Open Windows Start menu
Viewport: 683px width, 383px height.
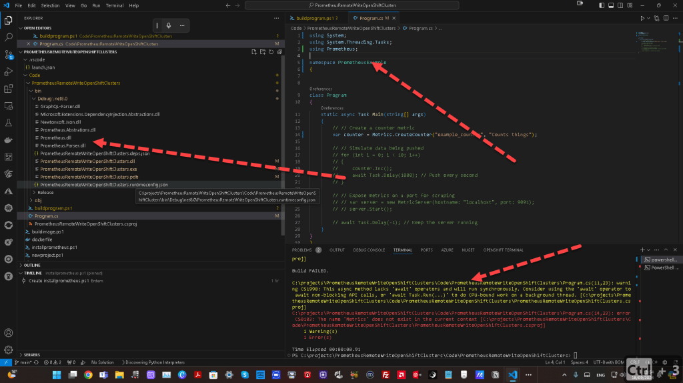57,375
